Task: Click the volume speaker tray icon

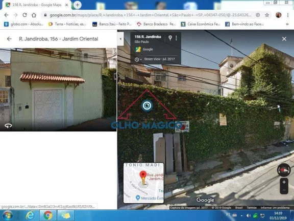Action: pos(249,216)
